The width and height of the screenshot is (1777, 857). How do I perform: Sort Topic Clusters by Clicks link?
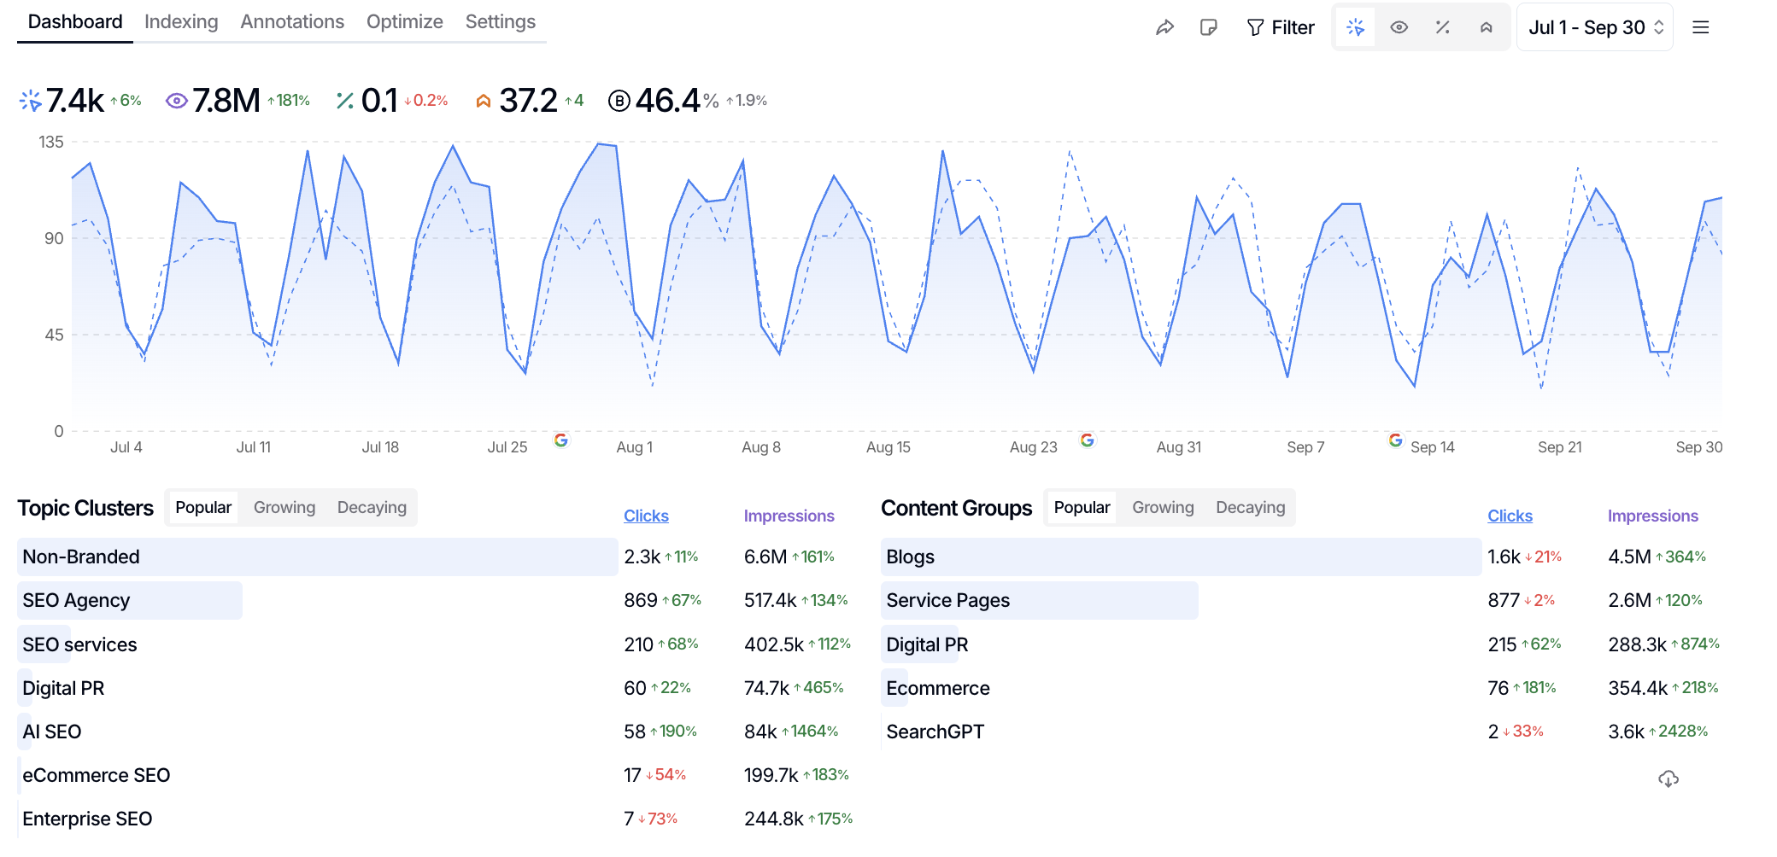click(646, 516)
